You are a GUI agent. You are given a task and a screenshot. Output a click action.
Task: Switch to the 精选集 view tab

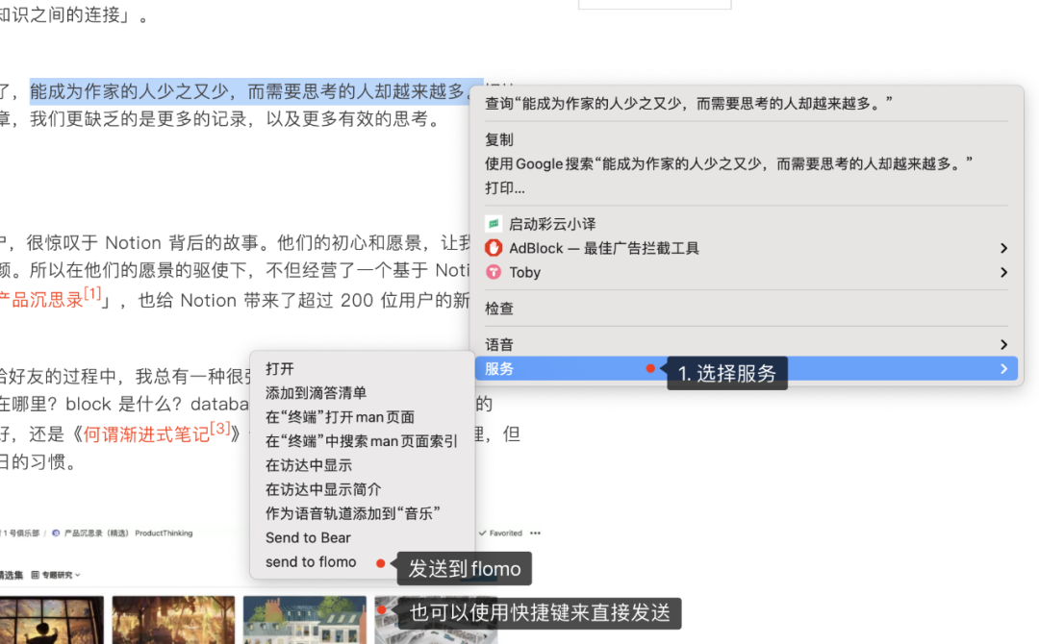tap(12, 575)
